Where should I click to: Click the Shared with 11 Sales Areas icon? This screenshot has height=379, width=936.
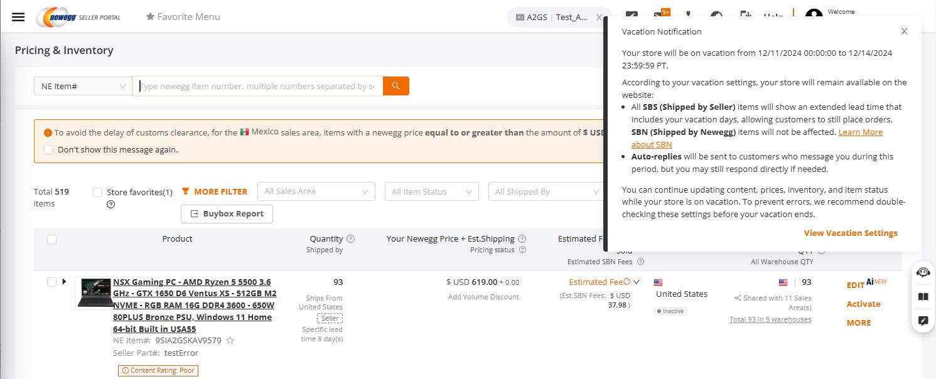coord(738,298)
